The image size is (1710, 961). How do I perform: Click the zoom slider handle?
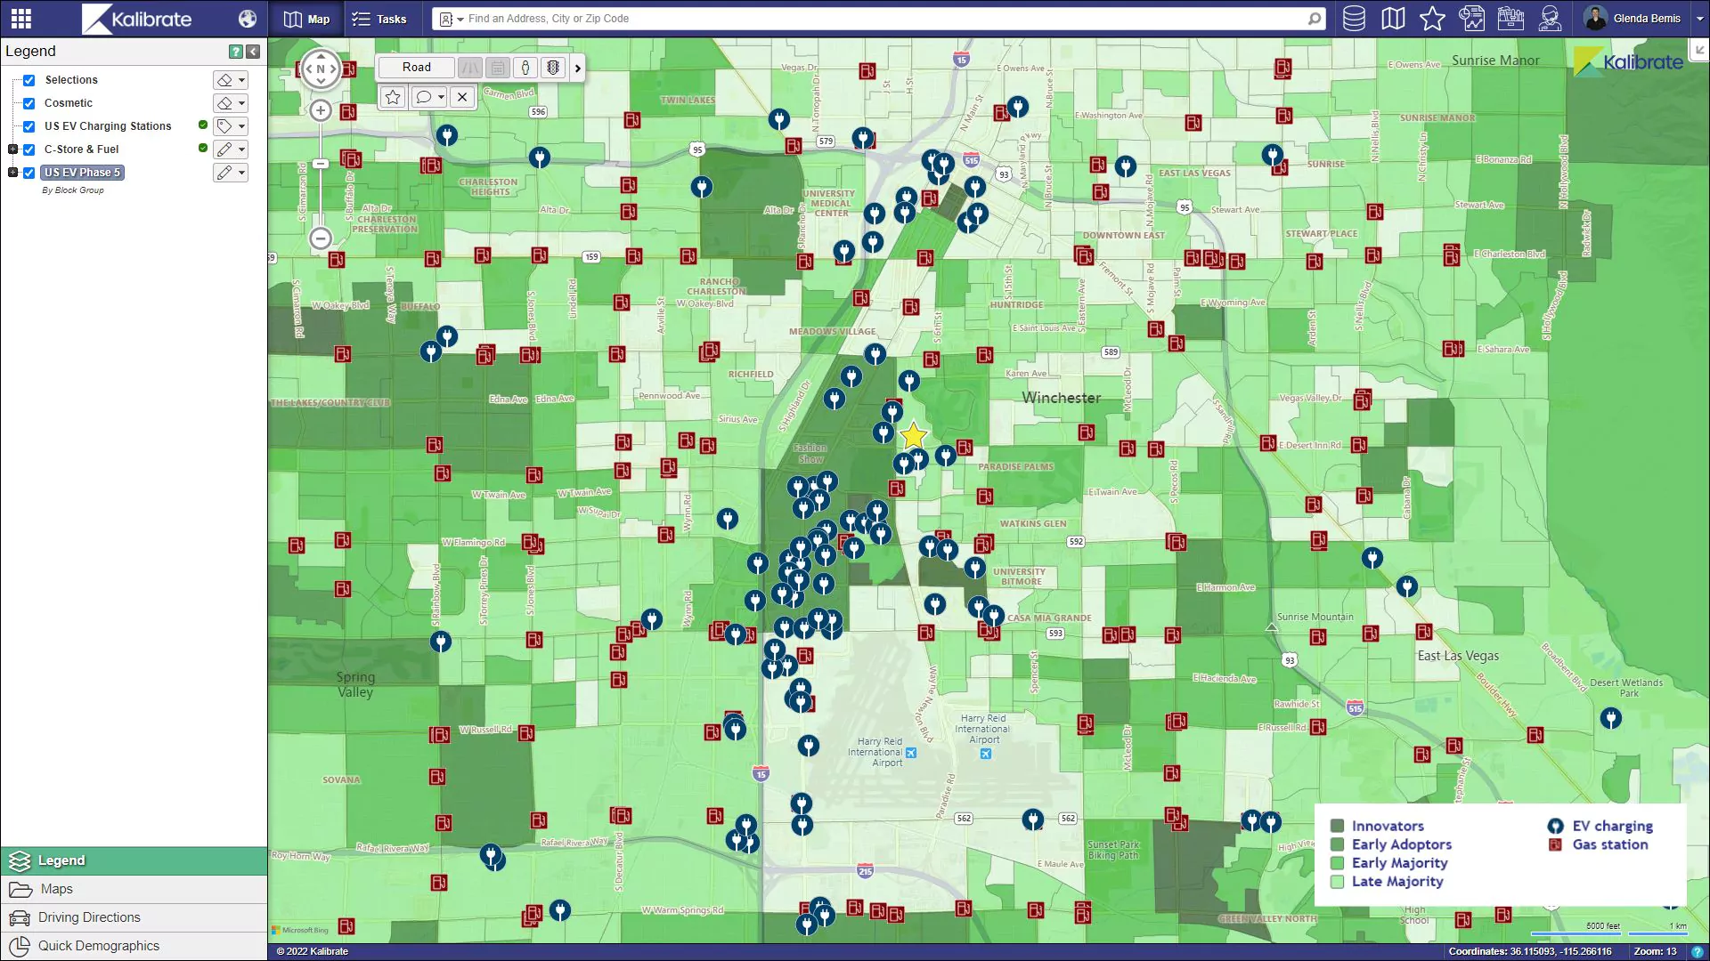[321, 164]
